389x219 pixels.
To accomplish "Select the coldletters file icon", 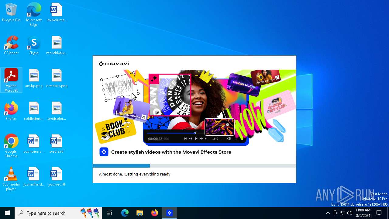I will click(x=34, y=111).
